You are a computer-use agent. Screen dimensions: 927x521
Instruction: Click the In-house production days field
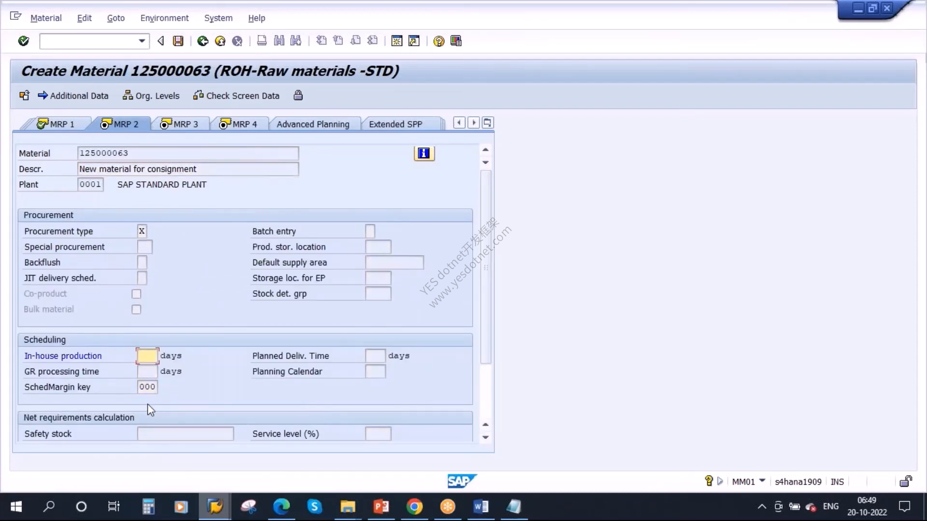tap(147, 356)
